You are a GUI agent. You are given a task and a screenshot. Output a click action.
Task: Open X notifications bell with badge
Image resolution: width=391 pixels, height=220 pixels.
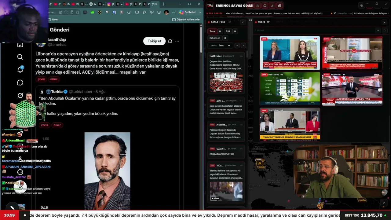[20, 70]
